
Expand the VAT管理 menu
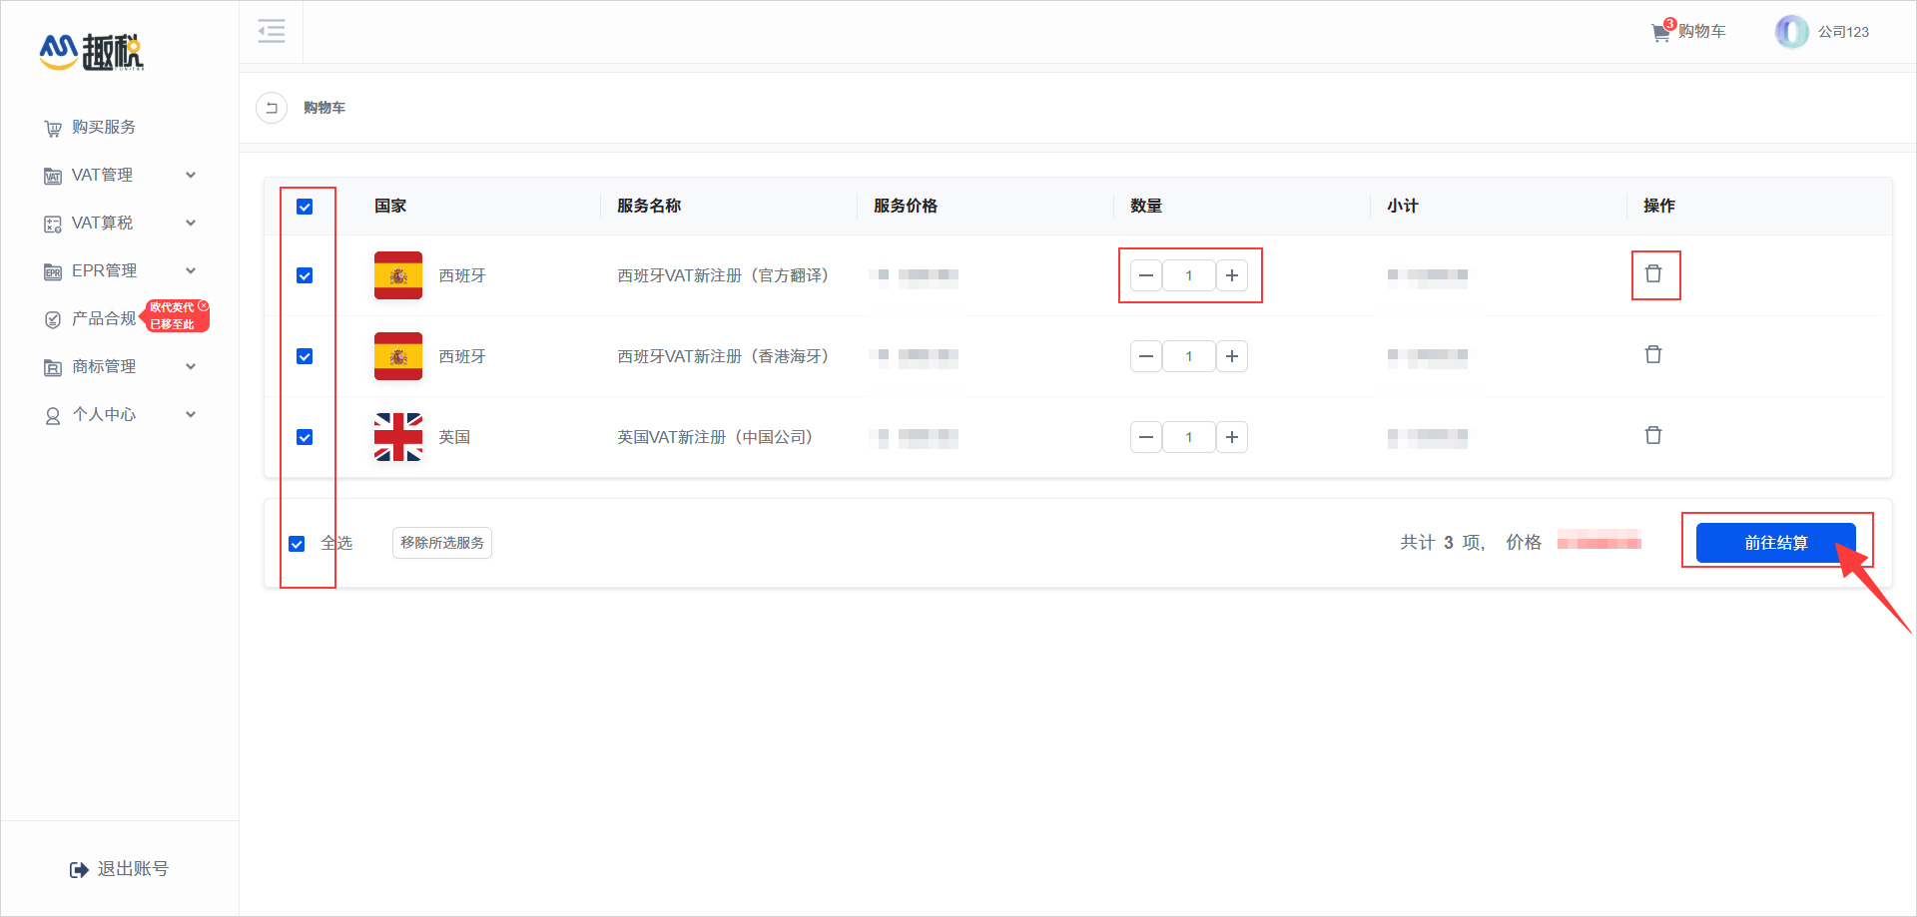(x=191, y=175)
